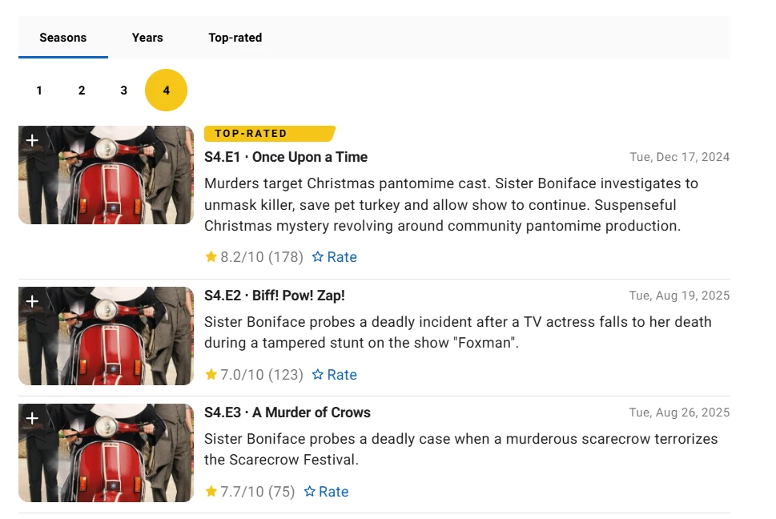Open S4.E3 A Murder of Crows title

(287, 412)
